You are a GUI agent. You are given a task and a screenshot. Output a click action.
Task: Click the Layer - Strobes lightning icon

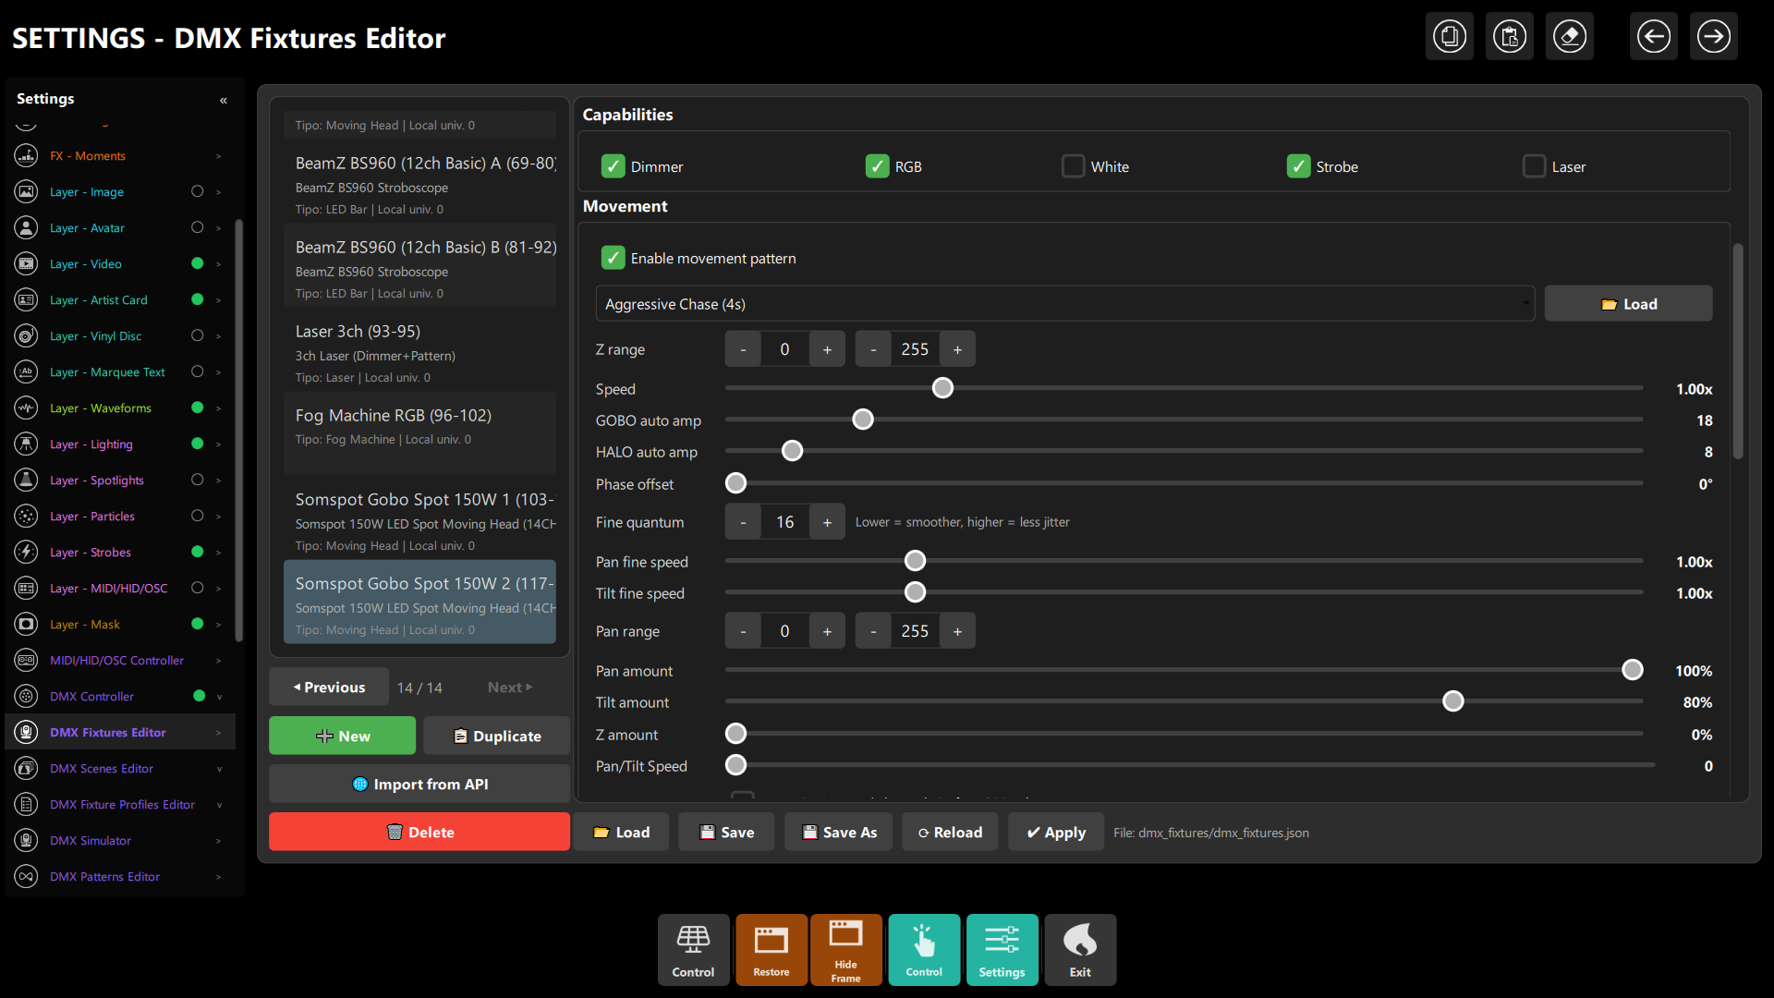pos(27,553)
